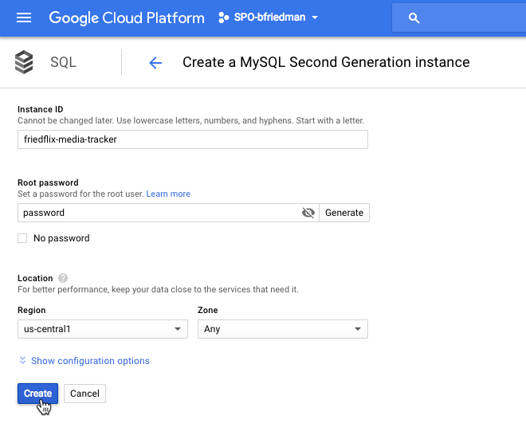Viewport: 526px width, 427px height.
Task: Click the SQL section label
Action: (x=63, y=62)
